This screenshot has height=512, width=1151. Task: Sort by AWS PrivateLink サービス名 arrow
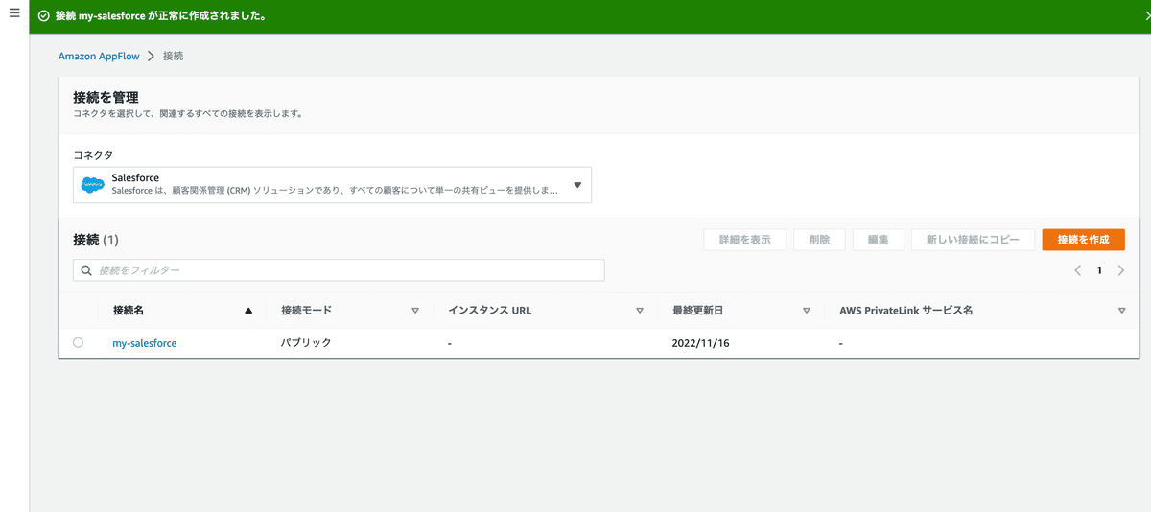point(1122,311)
